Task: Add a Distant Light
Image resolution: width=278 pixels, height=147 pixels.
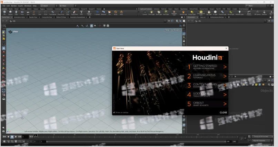Action: [192, 13]
